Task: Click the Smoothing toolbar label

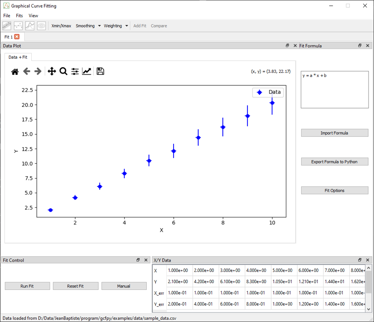Action: [85, 26]
